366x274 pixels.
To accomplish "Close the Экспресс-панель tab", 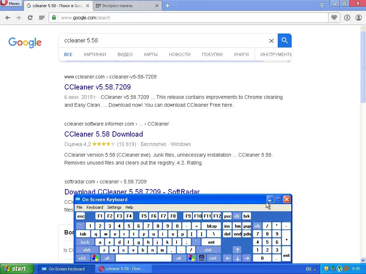I will [157, 6].
